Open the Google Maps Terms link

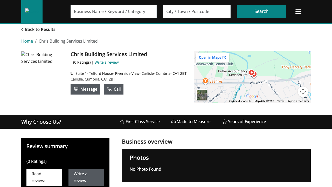[281, 101]
